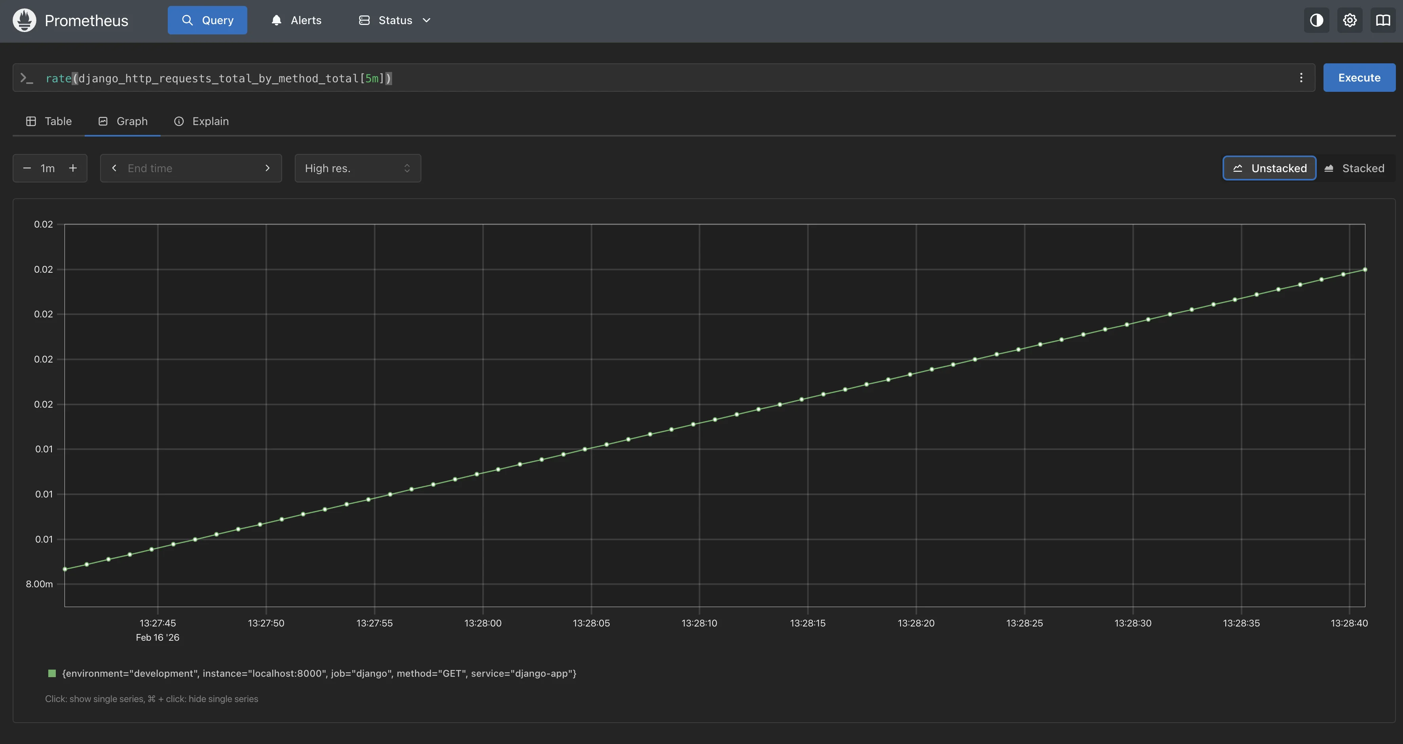
Task: Toggle the light/dark theme icon
Action: (1316, 20)
